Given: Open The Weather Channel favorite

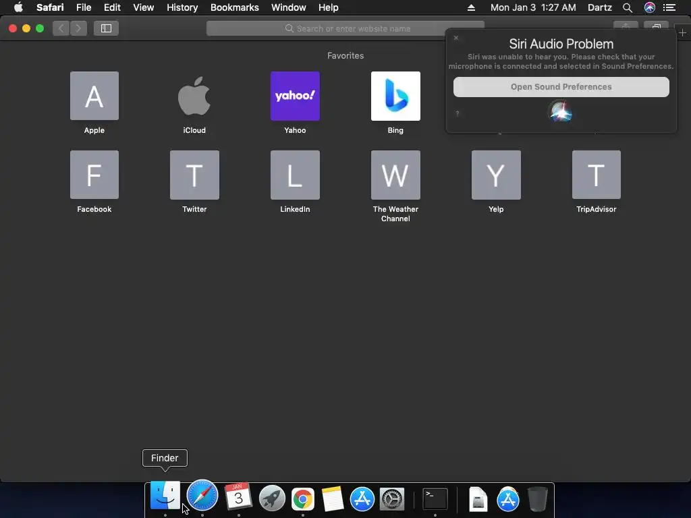Looking at the screenshot, I should (x=395, y=175).
